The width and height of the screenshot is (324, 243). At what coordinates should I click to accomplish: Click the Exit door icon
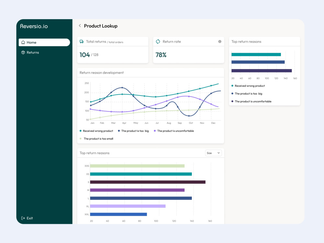[23, 218]
